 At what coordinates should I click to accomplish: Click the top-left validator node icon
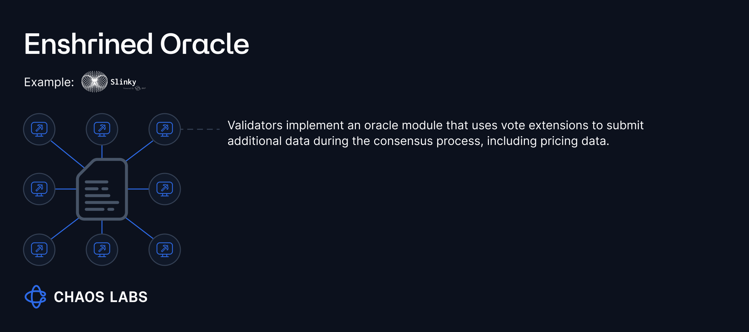click(39, 129)
